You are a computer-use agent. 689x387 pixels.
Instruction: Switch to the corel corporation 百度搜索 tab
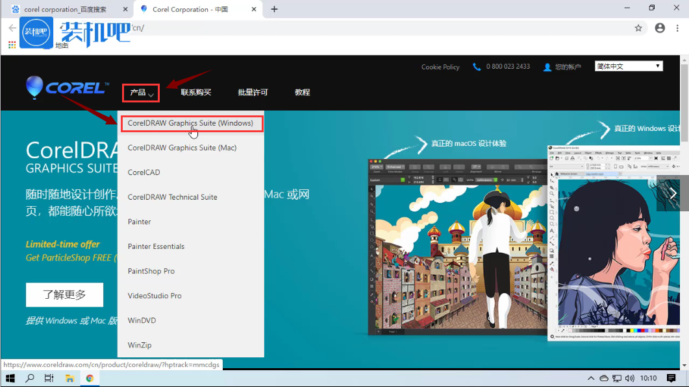65,9
